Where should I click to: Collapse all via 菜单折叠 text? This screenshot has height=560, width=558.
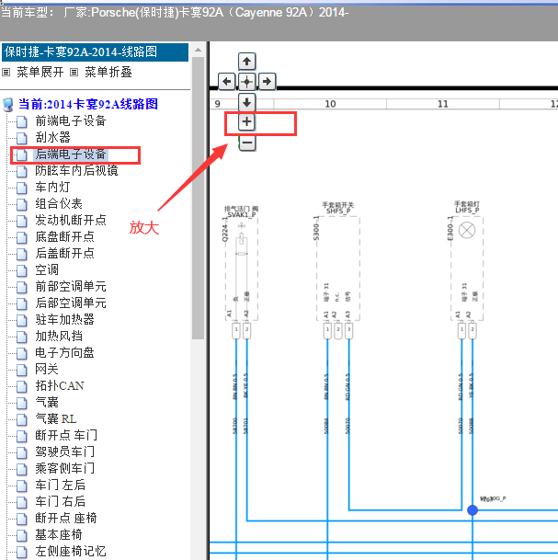click(x=108, y=72)
